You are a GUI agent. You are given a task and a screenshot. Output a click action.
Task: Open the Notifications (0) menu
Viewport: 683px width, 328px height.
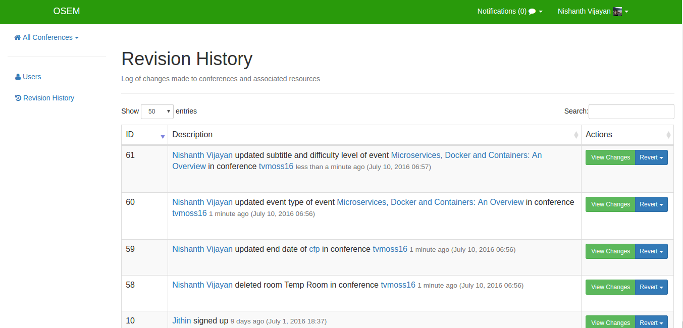pos(510,11)
